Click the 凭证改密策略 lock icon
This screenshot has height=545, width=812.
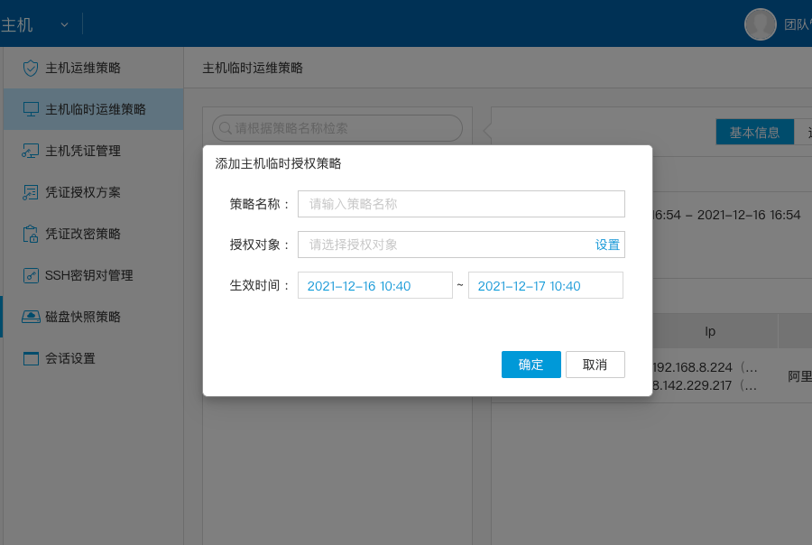pyautogui.click(x=31, y=234)
